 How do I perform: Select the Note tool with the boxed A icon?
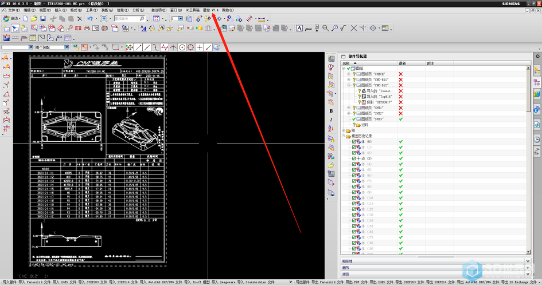[299, 28]
